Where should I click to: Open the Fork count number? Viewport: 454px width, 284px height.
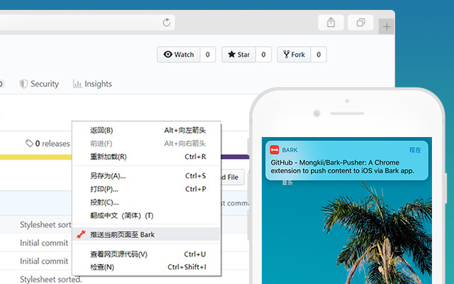coord(319,55)
